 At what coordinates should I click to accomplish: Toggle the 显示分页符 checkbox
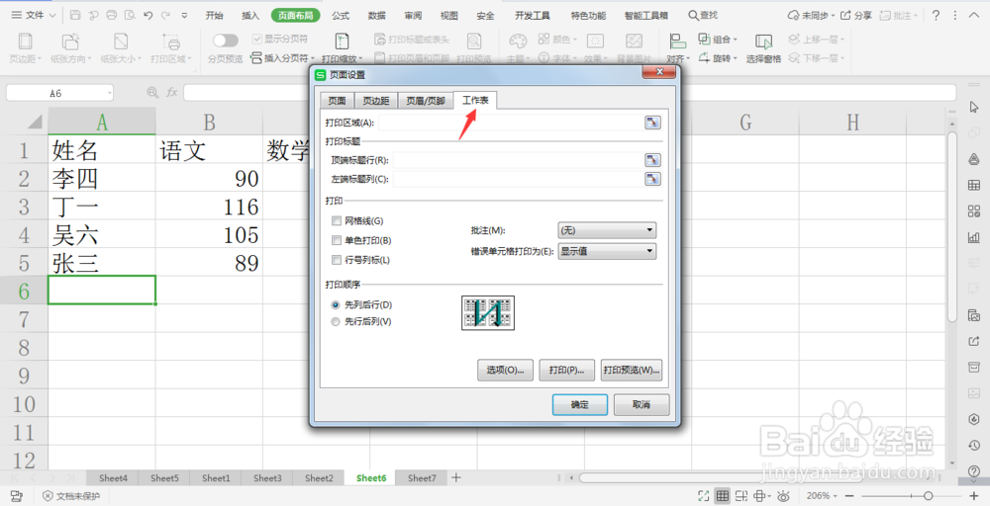(x=257, y=40)
